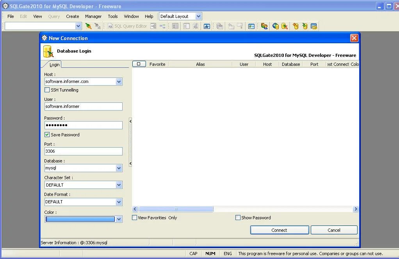Click the Connect button
Viewport: 399px width, 259px height.
coord(280,230)
